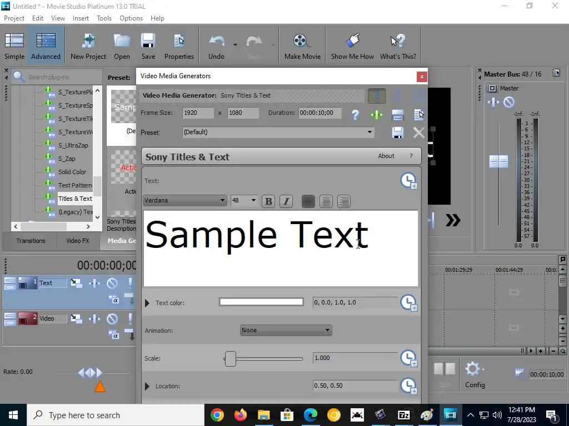This screenshot has width=569, height=426.
Task: Click the Duration field
Action: tap(320, 113)
